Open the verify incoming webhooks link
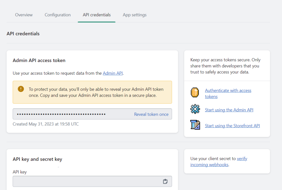 pyautogui.click(x=219, y=162)
